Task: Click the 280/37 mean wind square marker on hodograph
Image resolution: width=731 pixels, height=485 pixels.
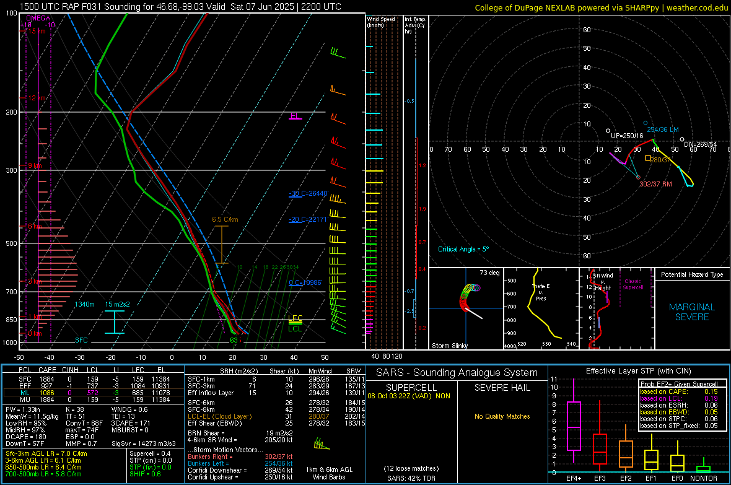Action: (647, 158)
